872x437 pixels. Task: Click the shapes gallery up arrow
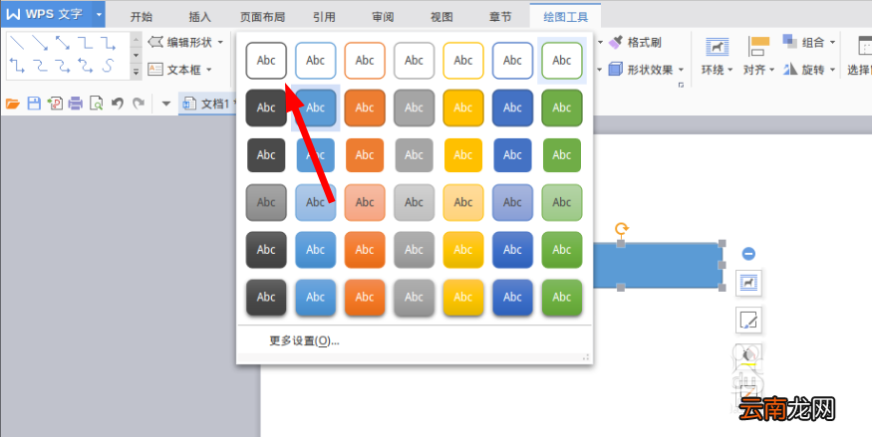point(137,40)
